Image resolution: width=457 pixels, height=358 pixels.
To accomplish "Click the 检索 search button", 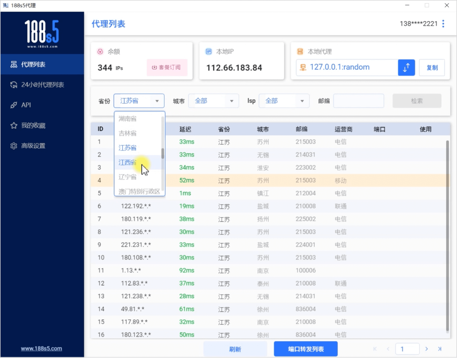I will coord(417,101).
